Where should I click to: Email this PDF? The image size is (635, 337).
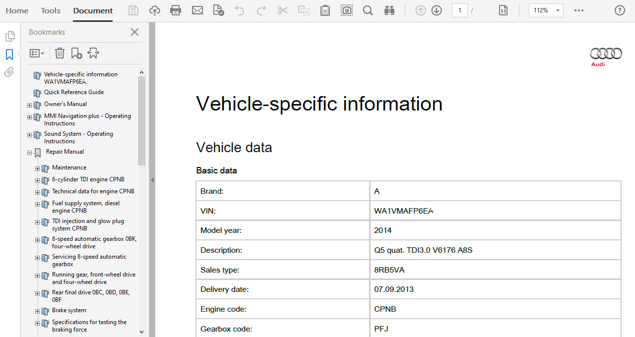pos(197,10)
